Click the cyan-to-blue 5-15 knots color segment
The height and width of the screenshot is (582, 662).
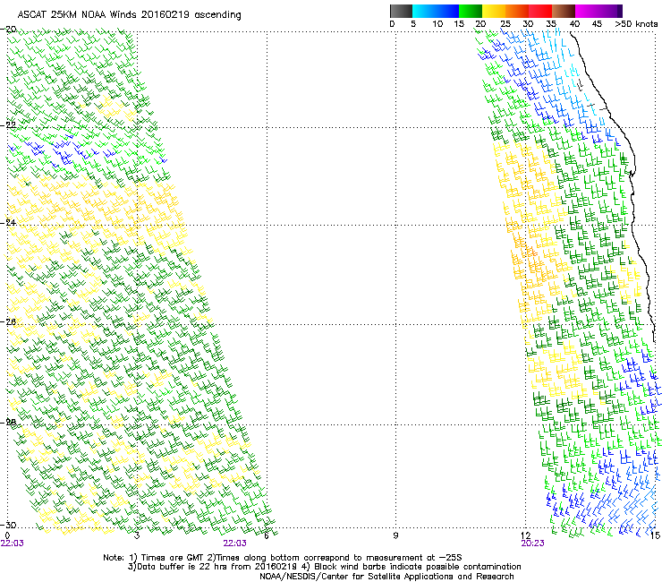coord(436,11)
